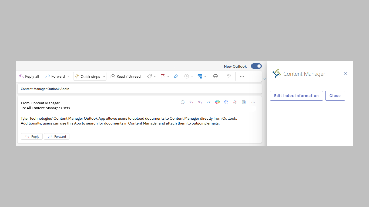Expand the Quick steps dropdown arrow
The image size is (369, 207).
click(104, 76)
